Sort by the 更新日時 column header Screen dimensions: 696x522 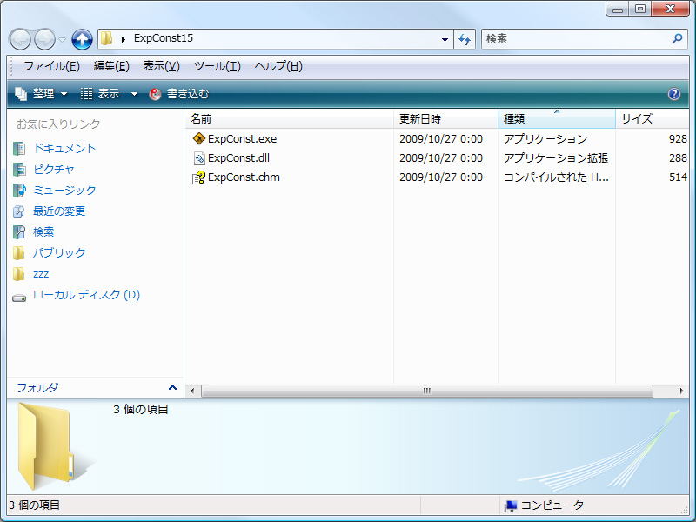(x=445, y=118)
